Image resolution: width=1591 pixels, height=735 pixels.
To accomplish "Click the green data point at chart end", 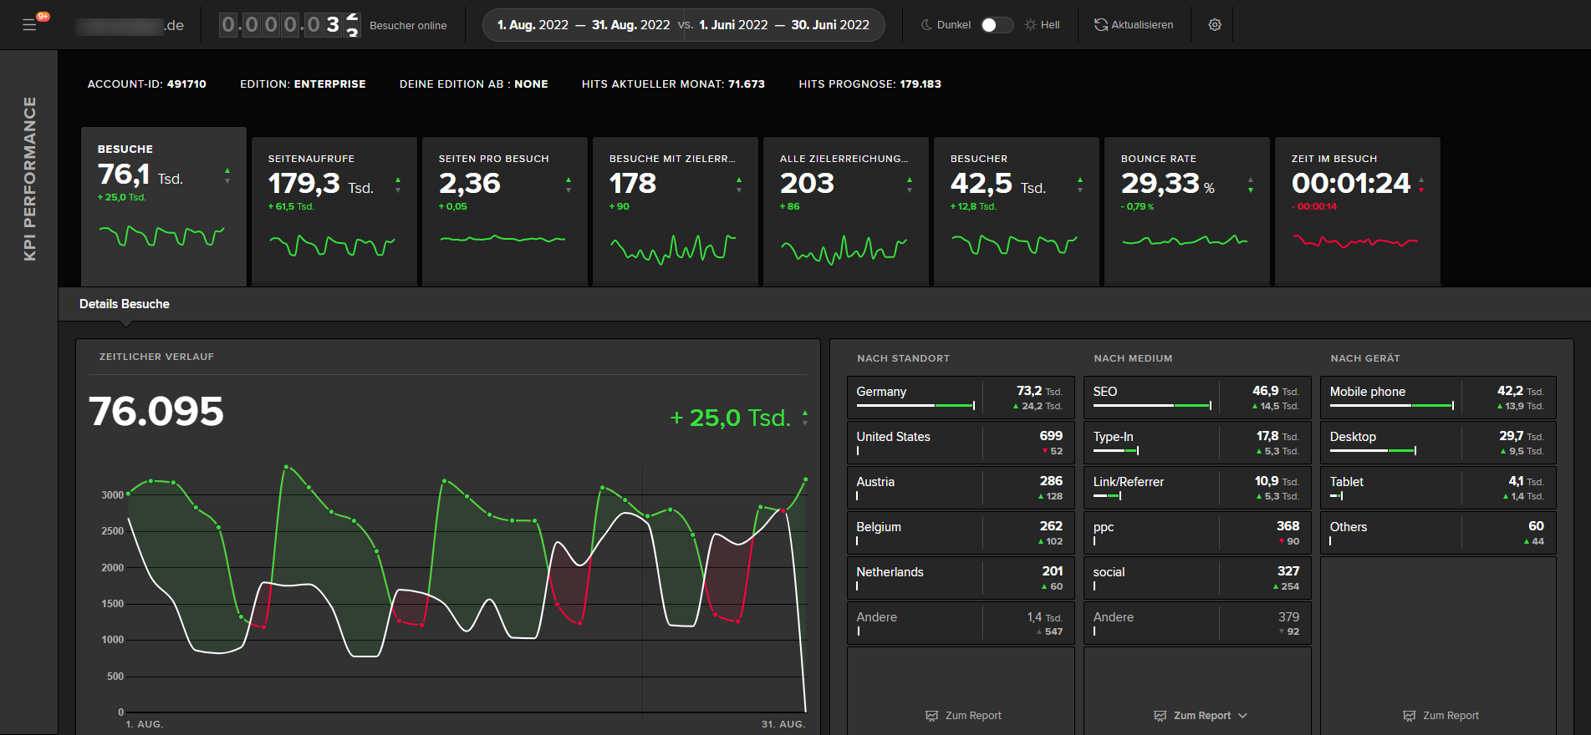I will pos(805,479).
